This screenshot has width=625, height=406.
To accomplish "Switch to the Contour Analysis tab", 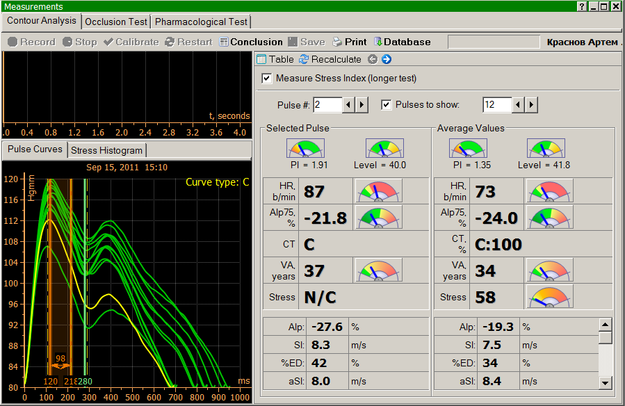I will (42, 21).
